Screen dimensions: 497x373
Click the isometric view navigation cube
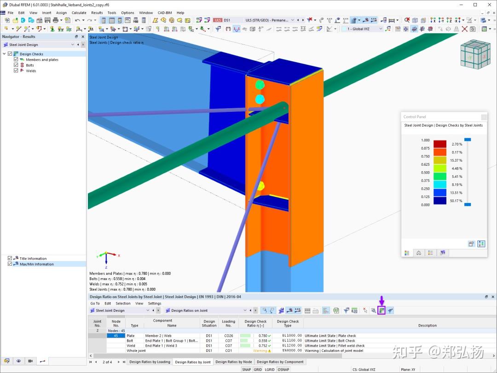(475, 54)
